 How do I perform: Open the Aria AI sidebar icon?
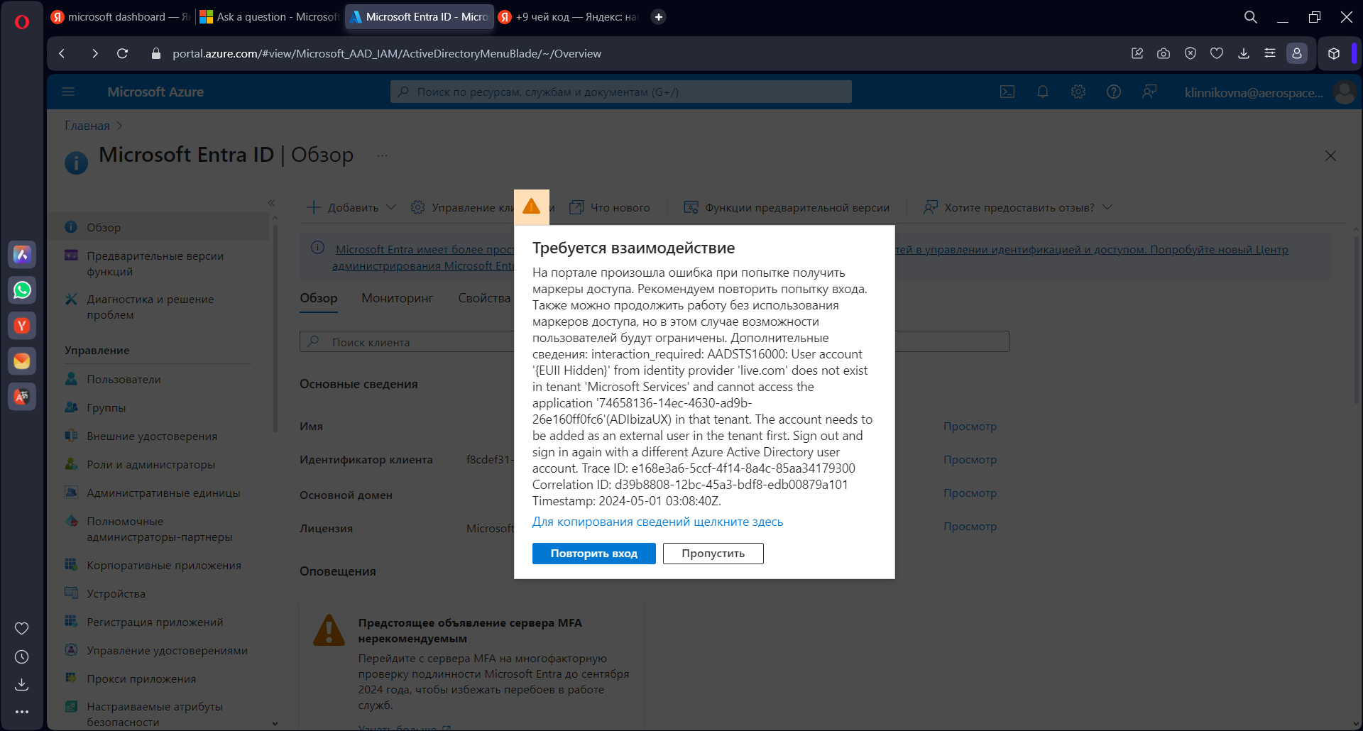point(22,254)
